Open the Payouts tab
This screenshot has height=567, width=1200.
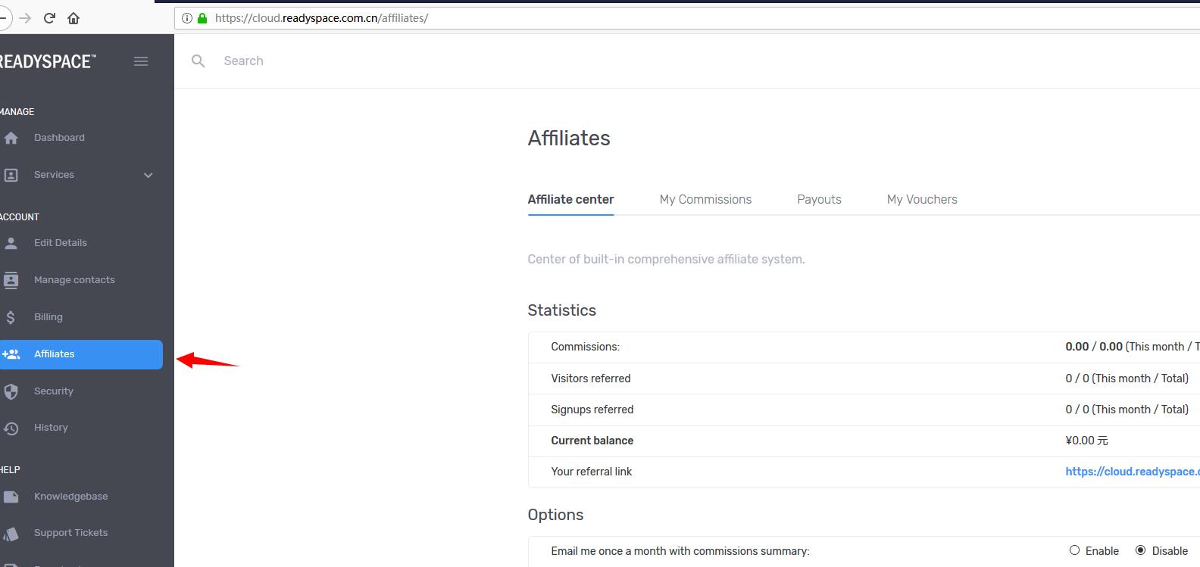[x=819, y=199]
